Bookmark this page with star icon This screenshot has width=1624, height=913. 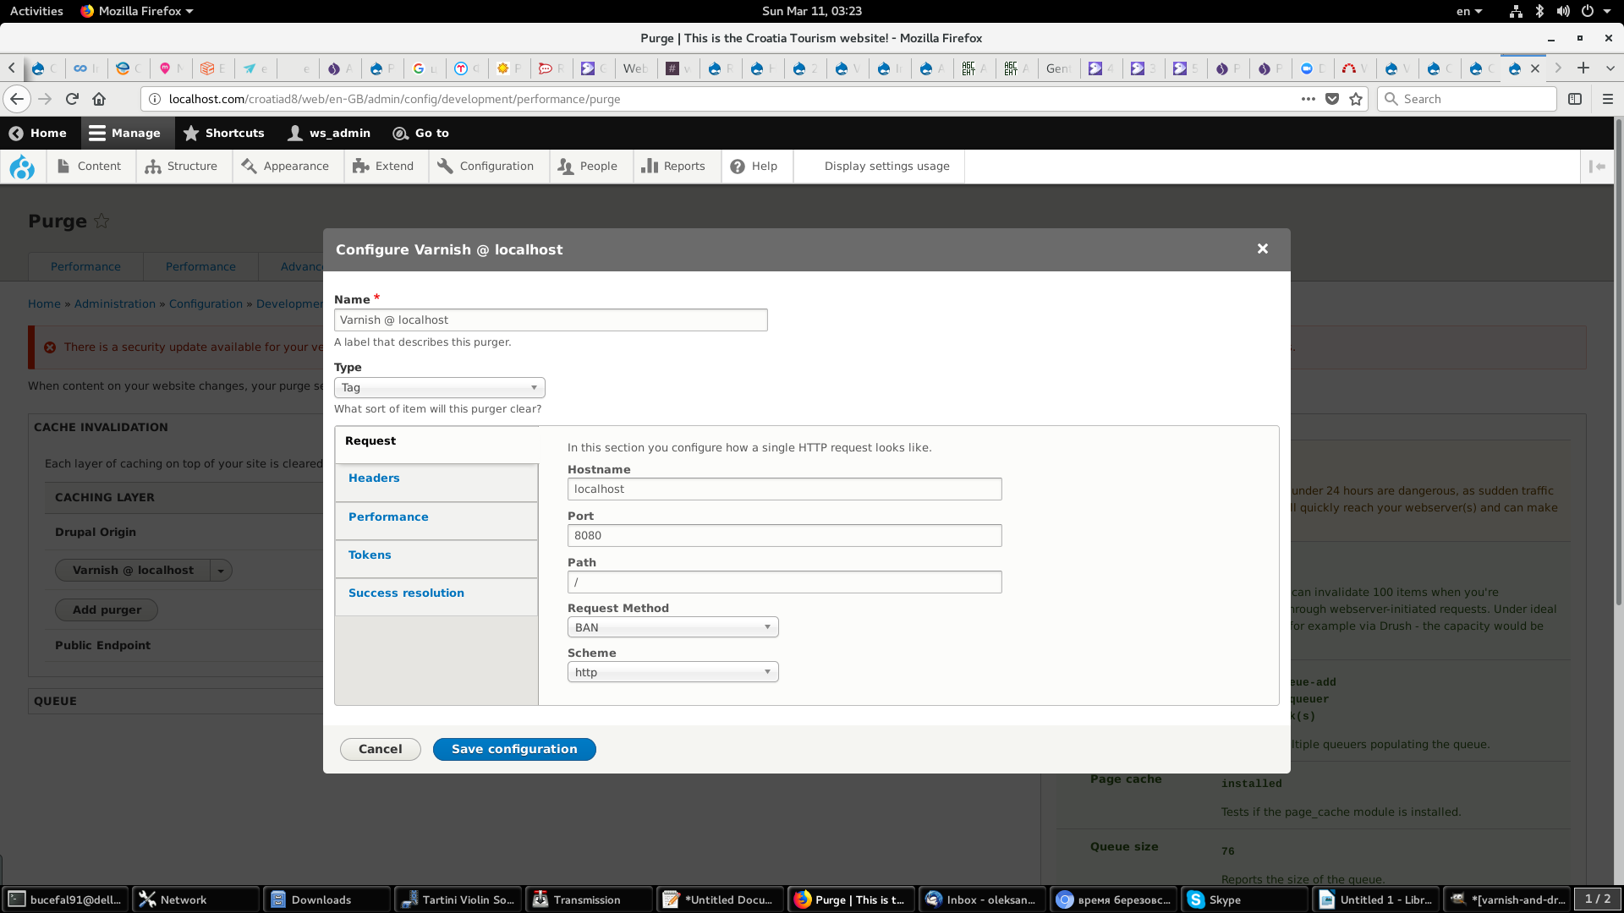[1356, 99]
